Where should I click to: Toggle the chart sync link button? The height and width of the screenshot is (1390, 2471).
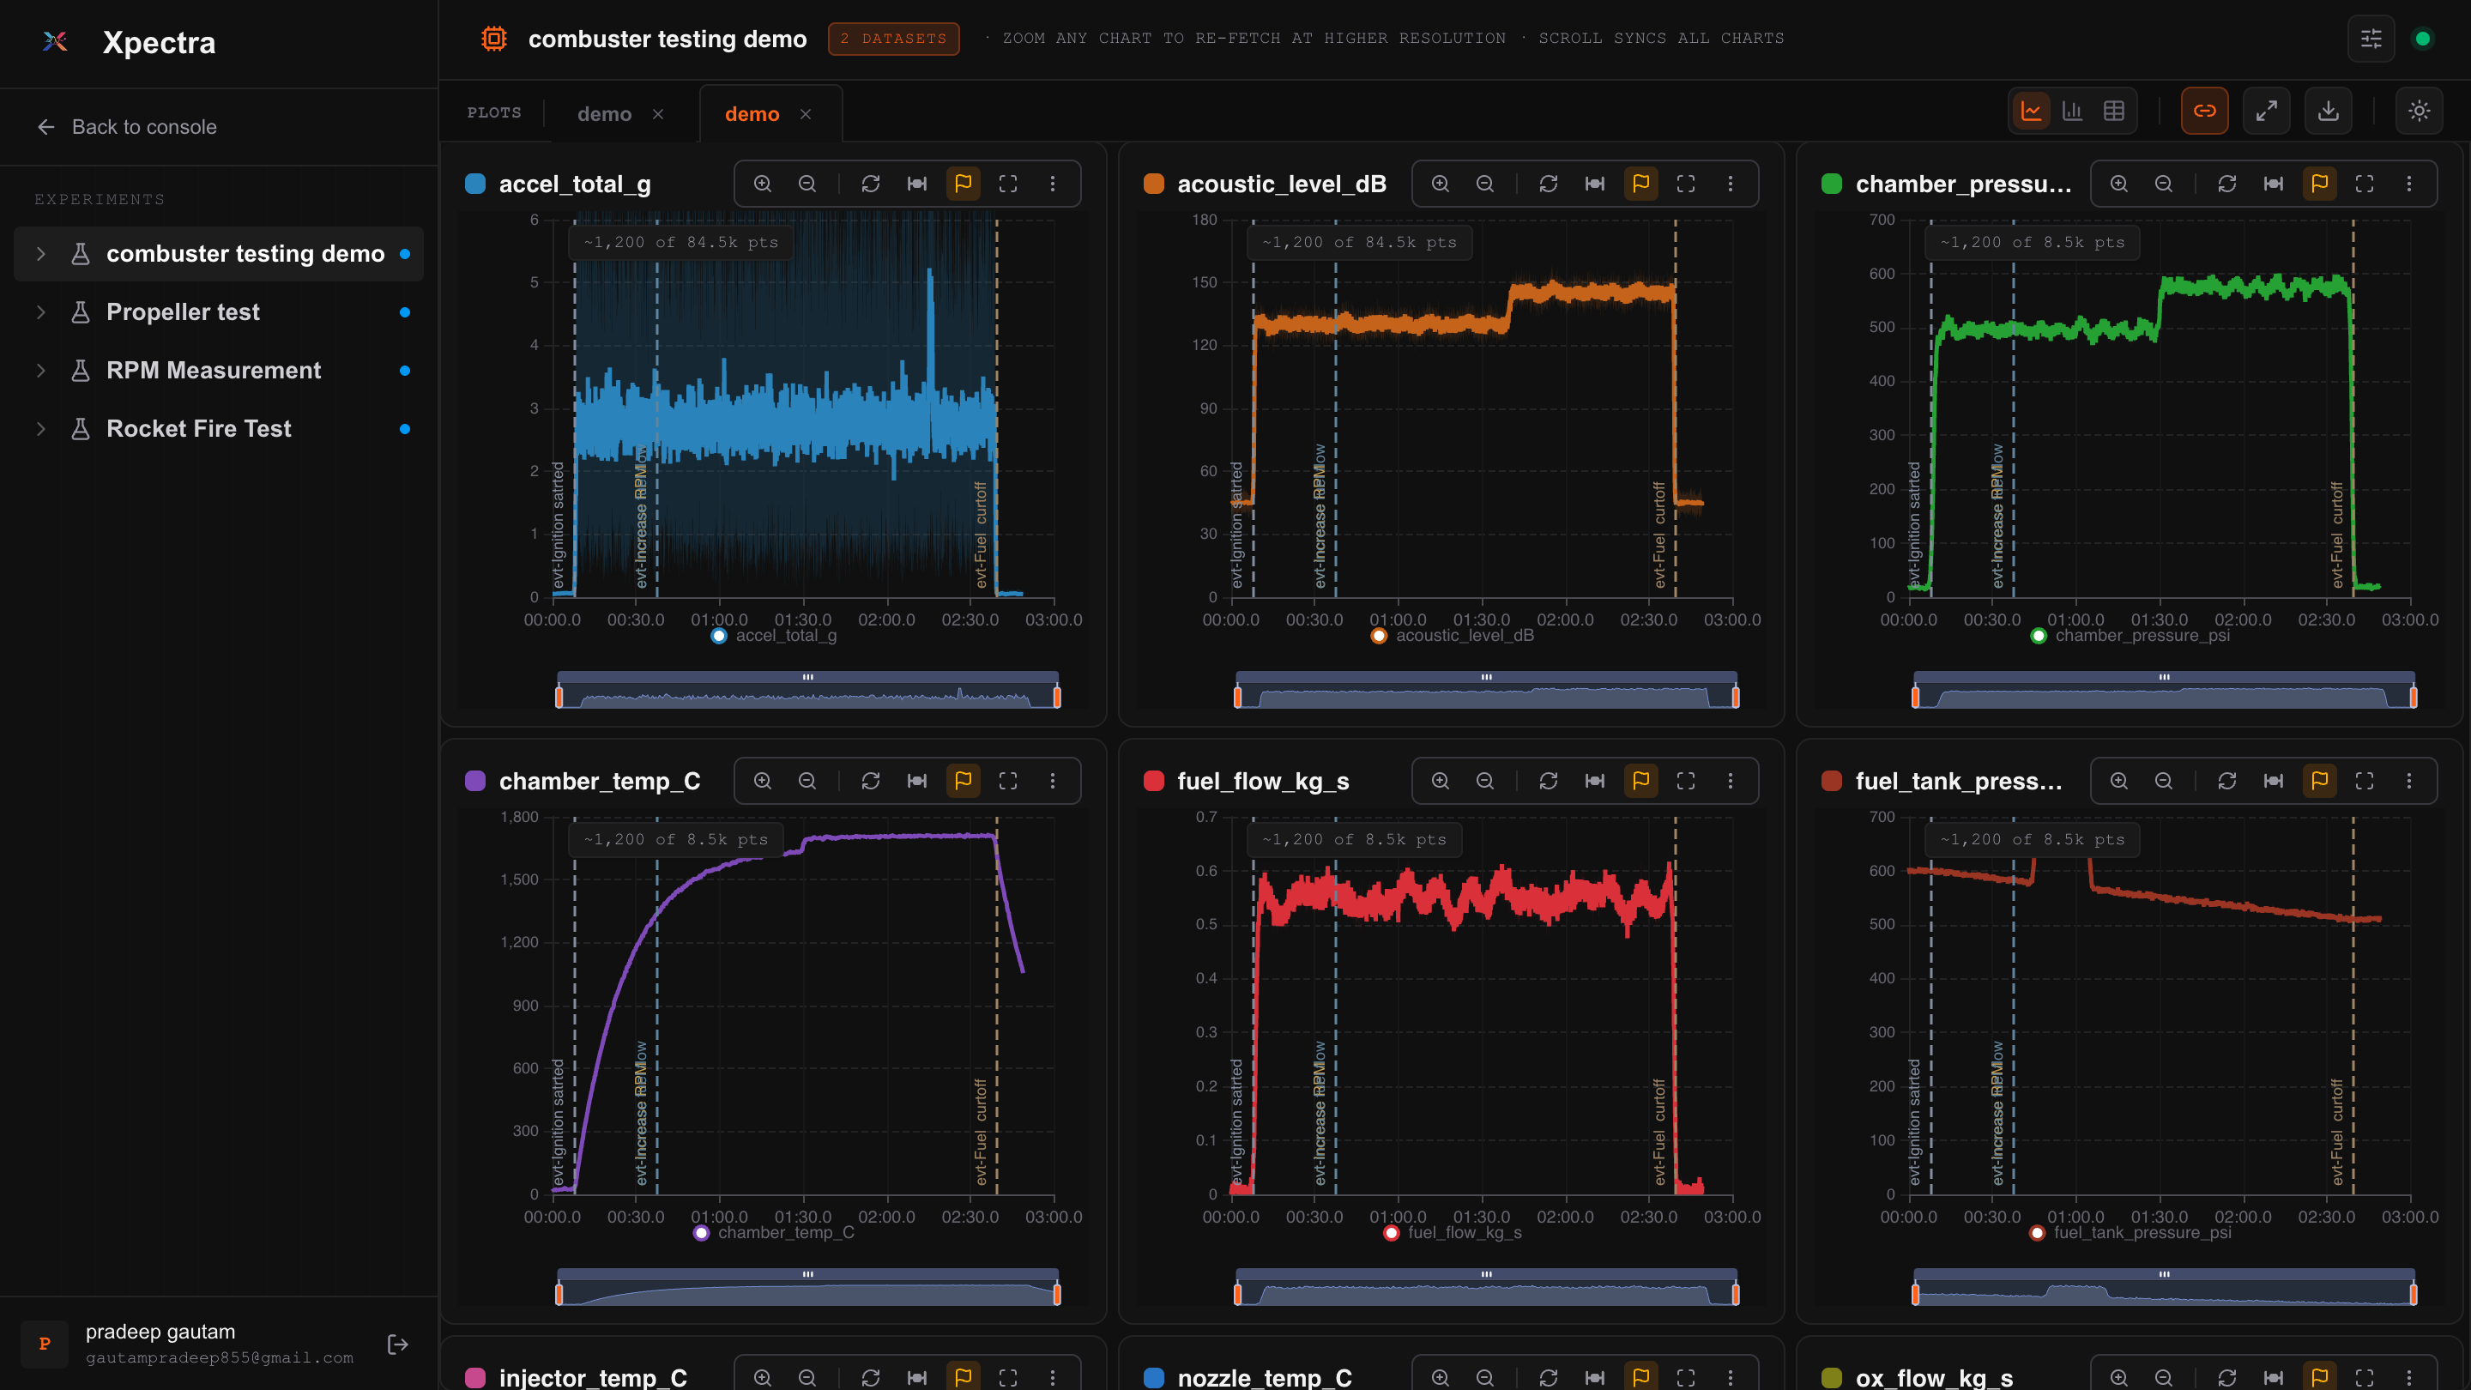click(x=2204, y=112)
